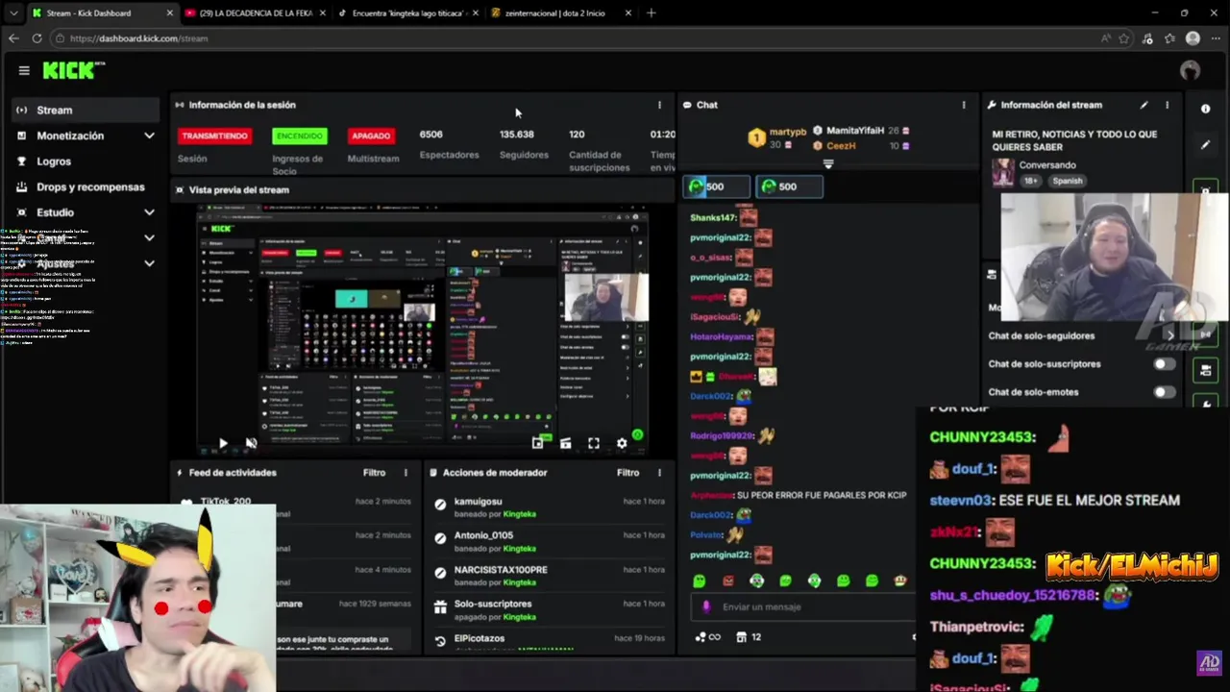The height and width of the screenshot is (692, 1230).
Task: Open Acciones de moderador three-dot menu
Action: click(x=659, y=472)
